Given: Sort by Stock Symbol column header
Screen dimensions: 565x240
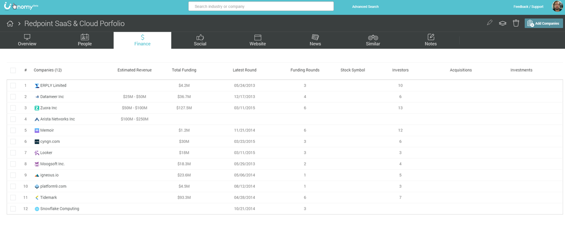Looking at the screenshot, I should tap(353, 70).
